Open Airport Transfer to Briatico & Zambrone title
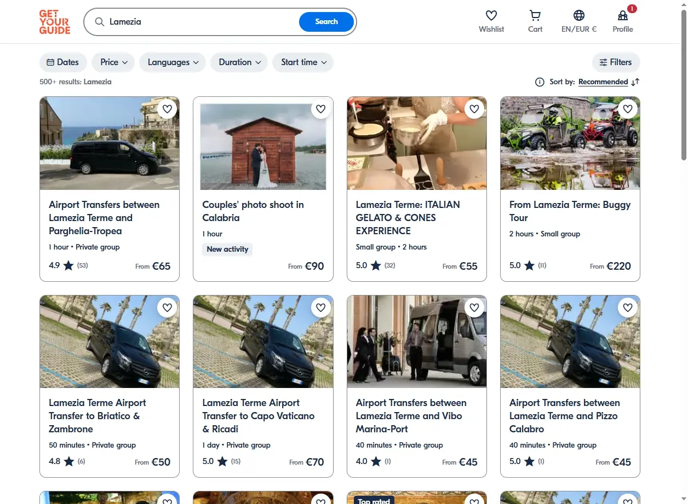Screen dimensions: 688x504 [98, 416]
